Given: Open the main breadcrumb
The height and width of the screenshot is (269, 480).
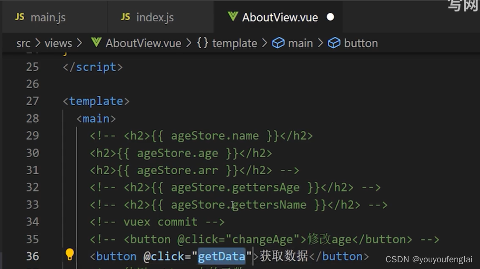Looking at the screenshot, I should coord(300,43).
